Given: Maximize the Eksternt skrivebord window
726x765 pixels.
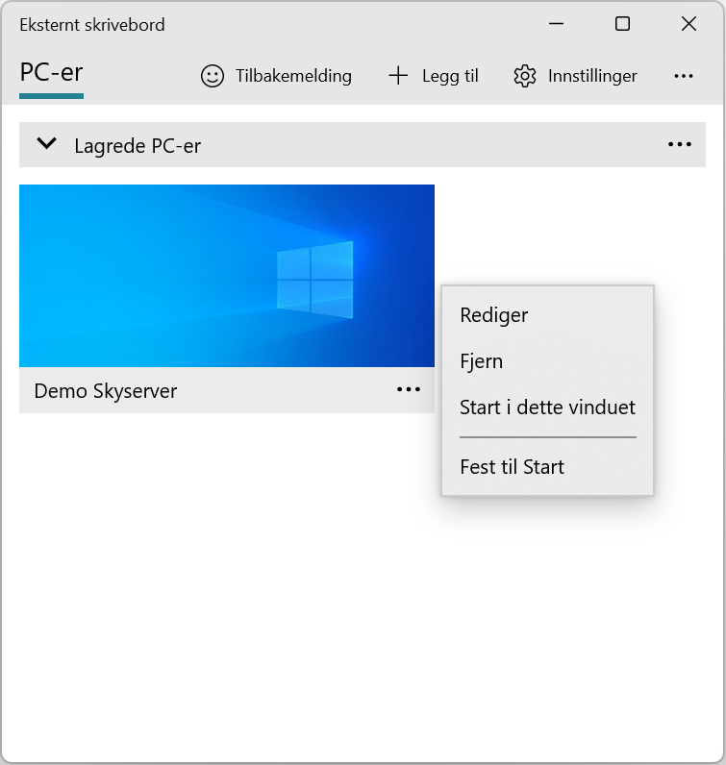Looking at the screenshot, I should [622, 24].
